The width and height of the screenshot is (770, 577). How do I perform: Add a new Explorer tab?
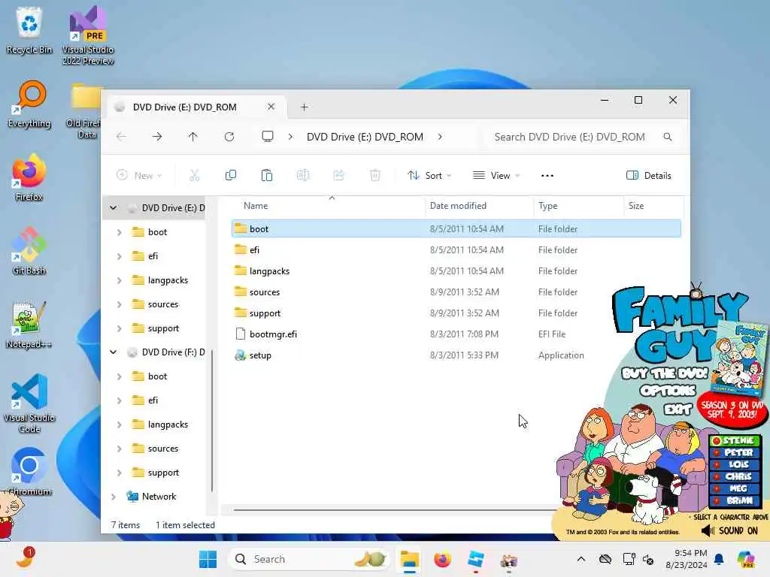[x=305, y=107]
